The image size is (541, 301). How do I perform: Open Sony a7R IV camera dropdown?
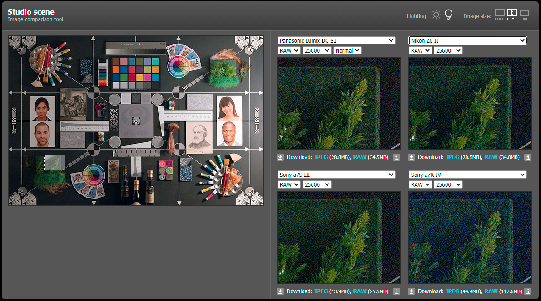(x=467, y=175)
